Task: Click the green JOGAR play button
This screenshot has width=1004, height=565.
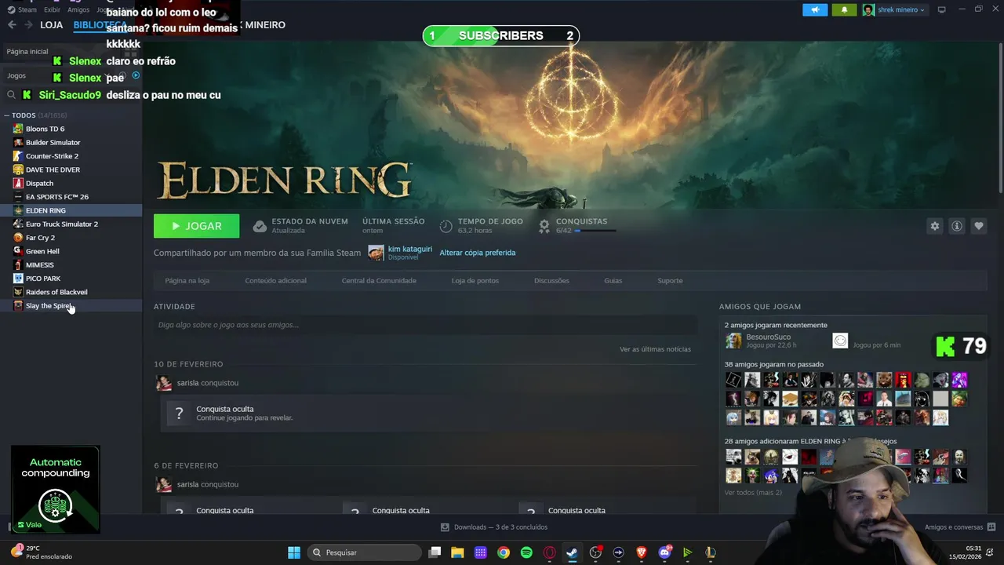Action: coord(196,226)
